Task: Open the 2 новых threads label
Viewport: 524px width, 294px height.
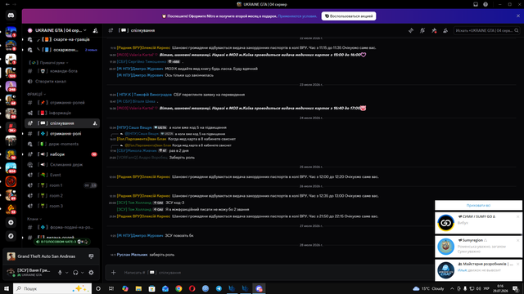Action: tap(91, 50)
